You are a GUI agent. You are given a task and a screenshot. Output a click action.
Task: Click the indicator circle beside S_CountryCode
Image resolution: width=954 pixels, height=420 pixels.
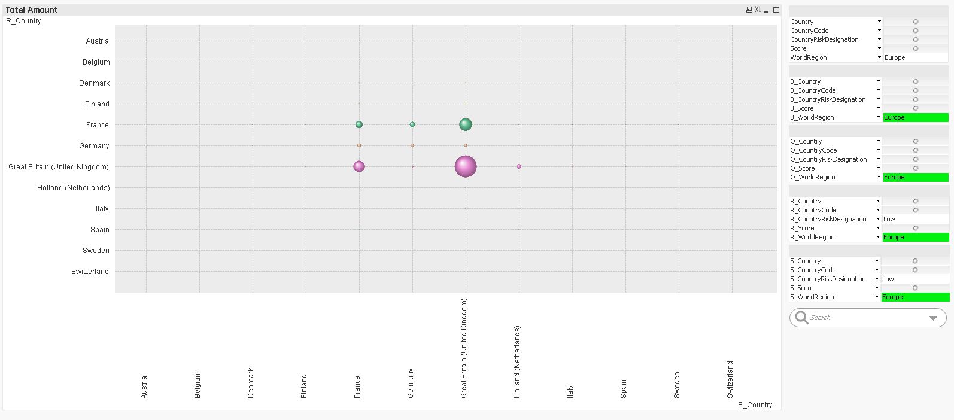pos(914,270)
